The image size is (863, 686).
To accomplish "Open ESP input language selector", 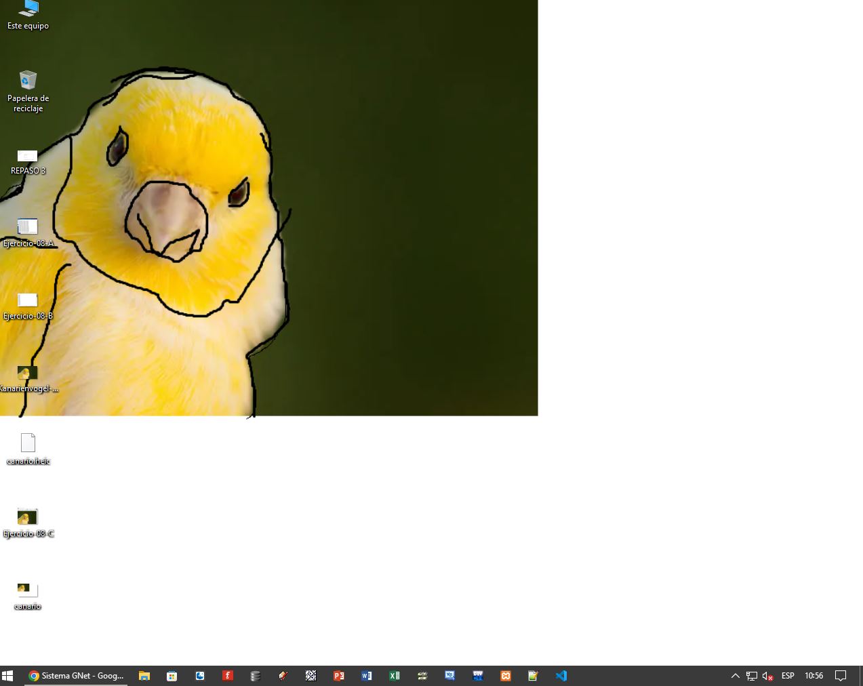I will pos(788,676).
